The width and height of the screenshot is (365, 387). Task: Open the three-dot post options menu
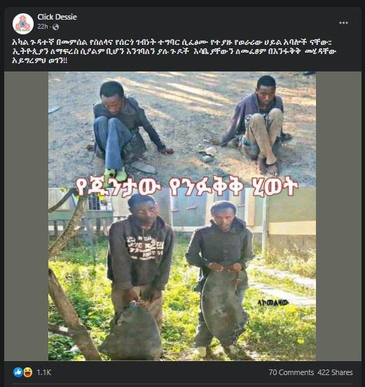pos(343,23)
